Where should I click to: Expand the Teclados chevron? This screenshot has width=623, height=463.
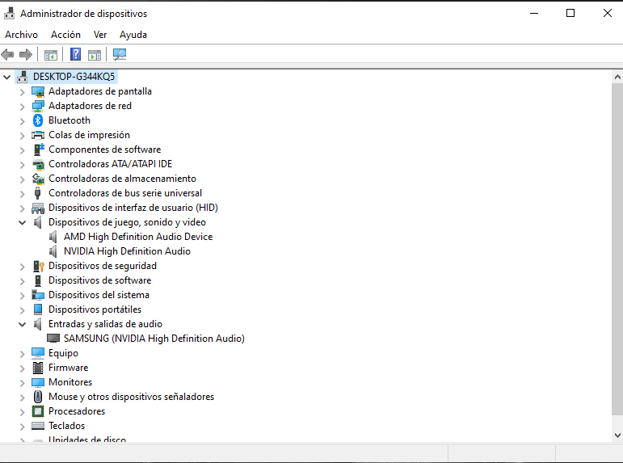(x=23, y=427)
